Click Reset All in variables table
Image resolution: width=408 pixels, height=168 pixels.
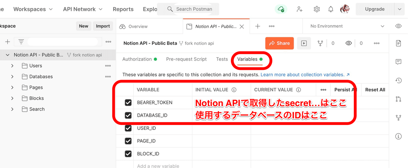tap(375, 90)
